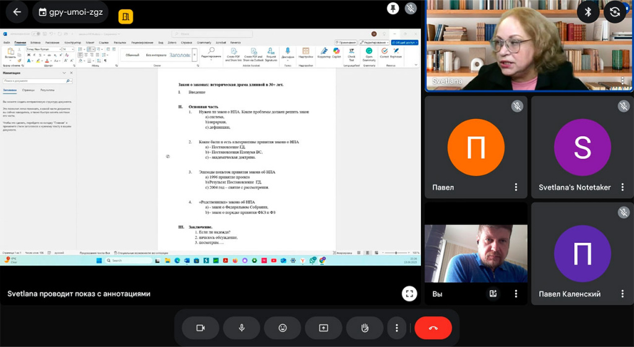This screenshot has width=634, height=347.
Task: Toggle your microphone in the call bar
Action: (x=241, y=328)
